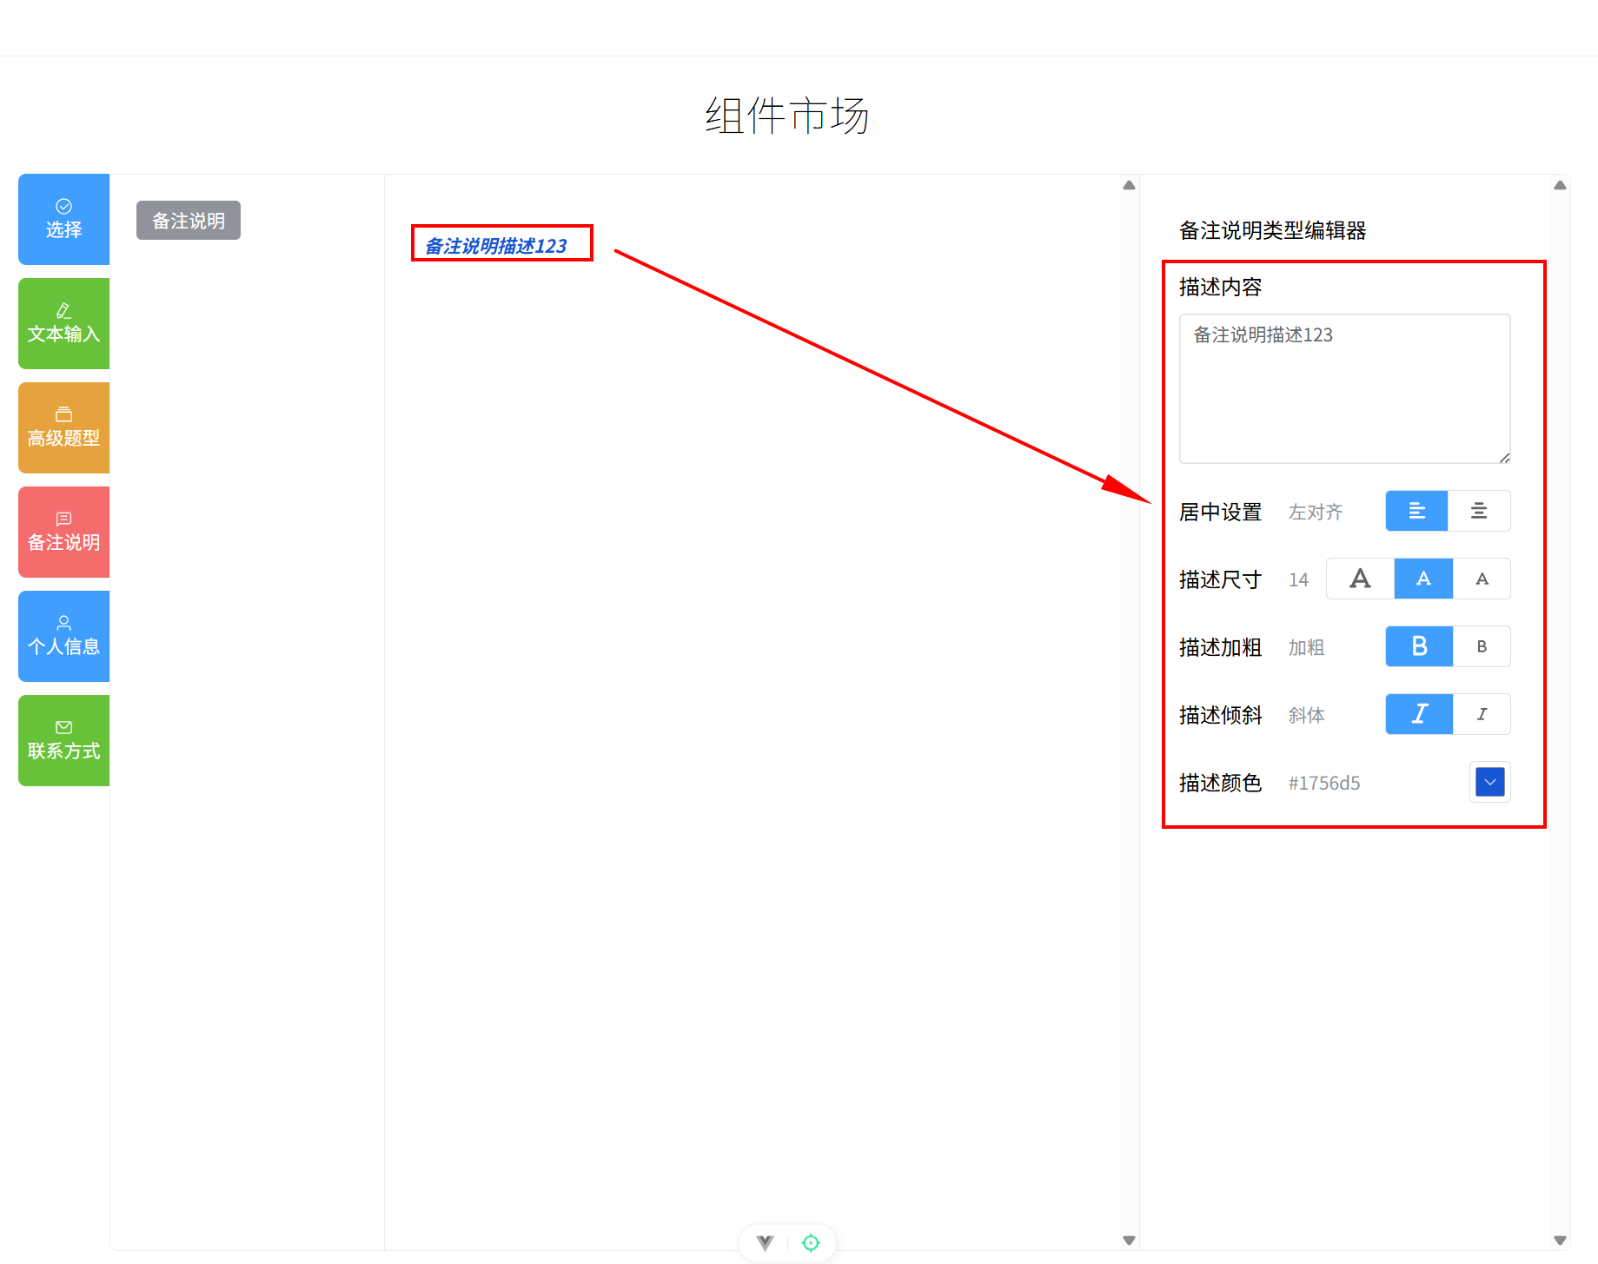Screen dimensions: 1598x1264
Task: Switch to the 备注说明 sidebar tab
Action: 63,532
